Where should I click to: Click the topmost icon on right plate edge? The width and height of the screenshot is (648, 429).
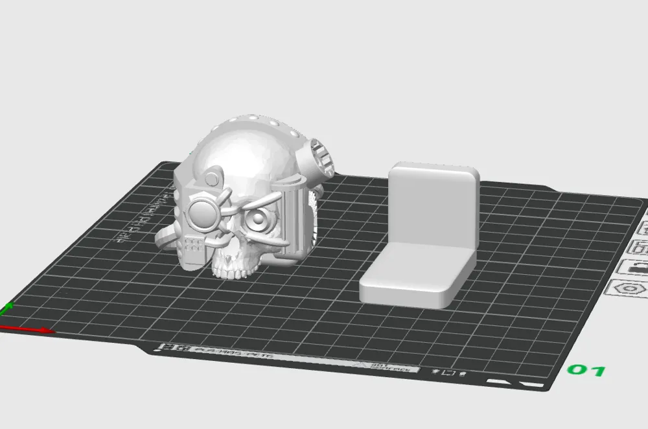[645, 228]
